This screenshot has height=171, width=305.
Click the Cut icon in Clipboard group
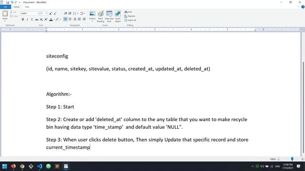pyautogui.click(x=11, y=12)
